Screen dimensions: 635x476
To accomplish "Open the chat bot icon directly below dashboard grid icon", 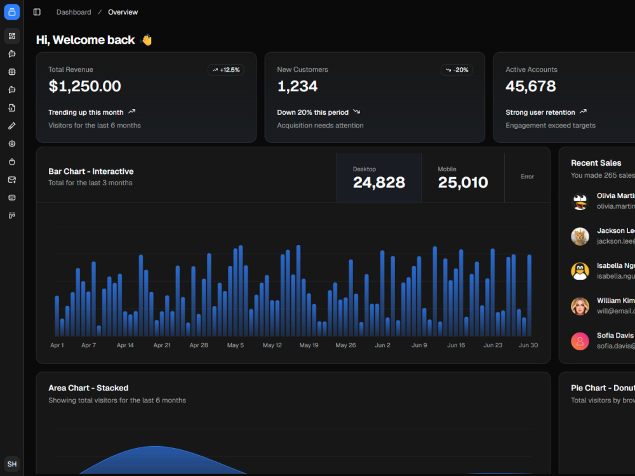I will 11,54.
